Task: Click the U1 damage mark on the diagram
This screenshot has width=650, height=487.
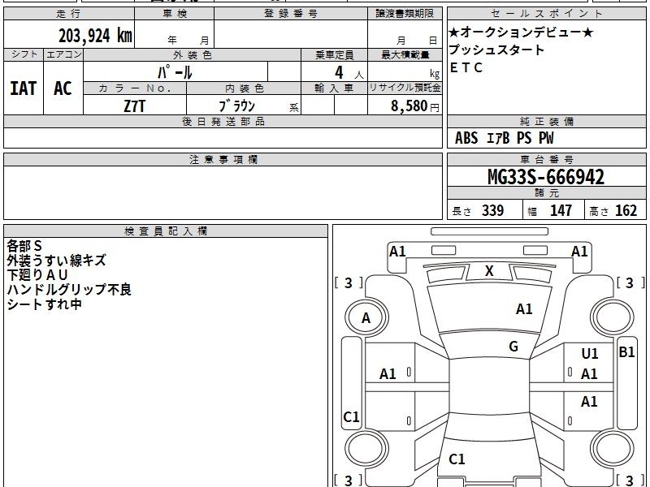Action: (x=590, y=354)
